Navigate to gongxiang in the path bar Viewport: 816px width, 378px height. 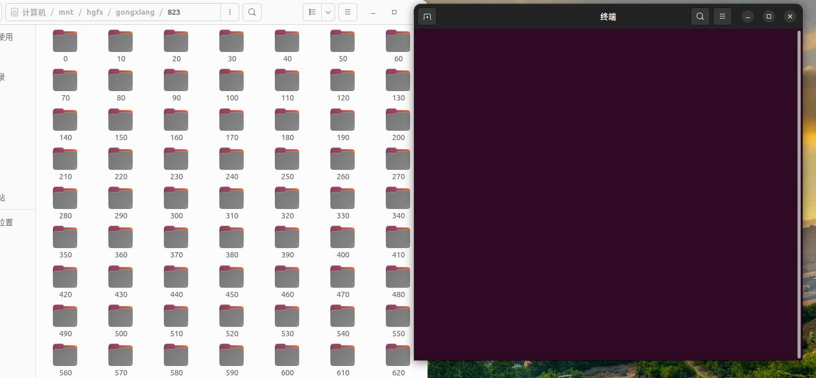click(135, 12)
